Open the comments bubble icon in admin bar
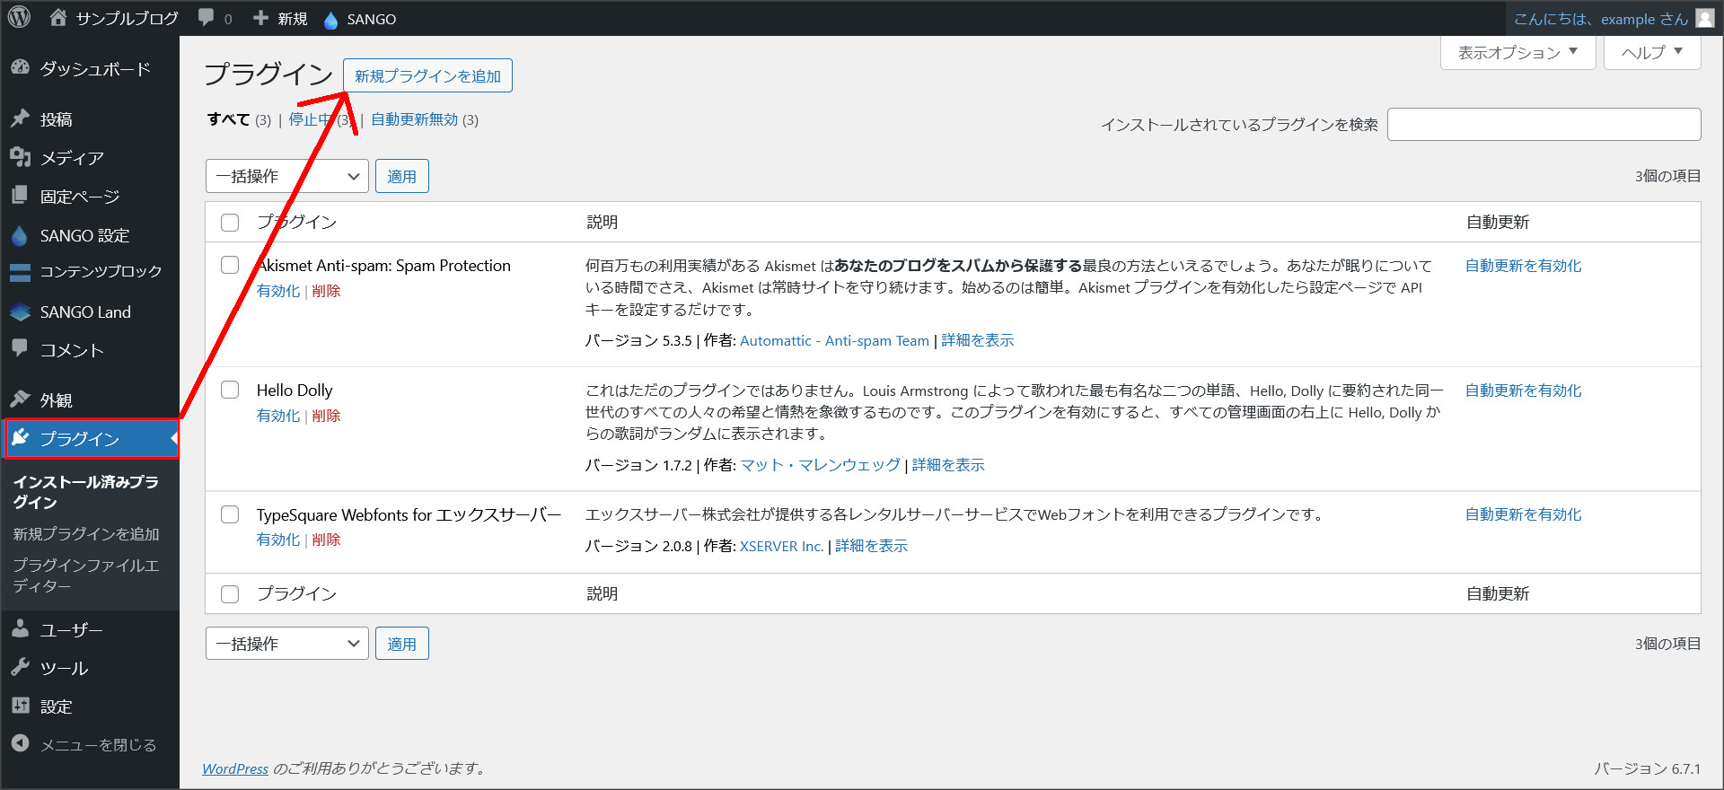The height and width of the screenshot is (790, 1724). pos(207,18)
